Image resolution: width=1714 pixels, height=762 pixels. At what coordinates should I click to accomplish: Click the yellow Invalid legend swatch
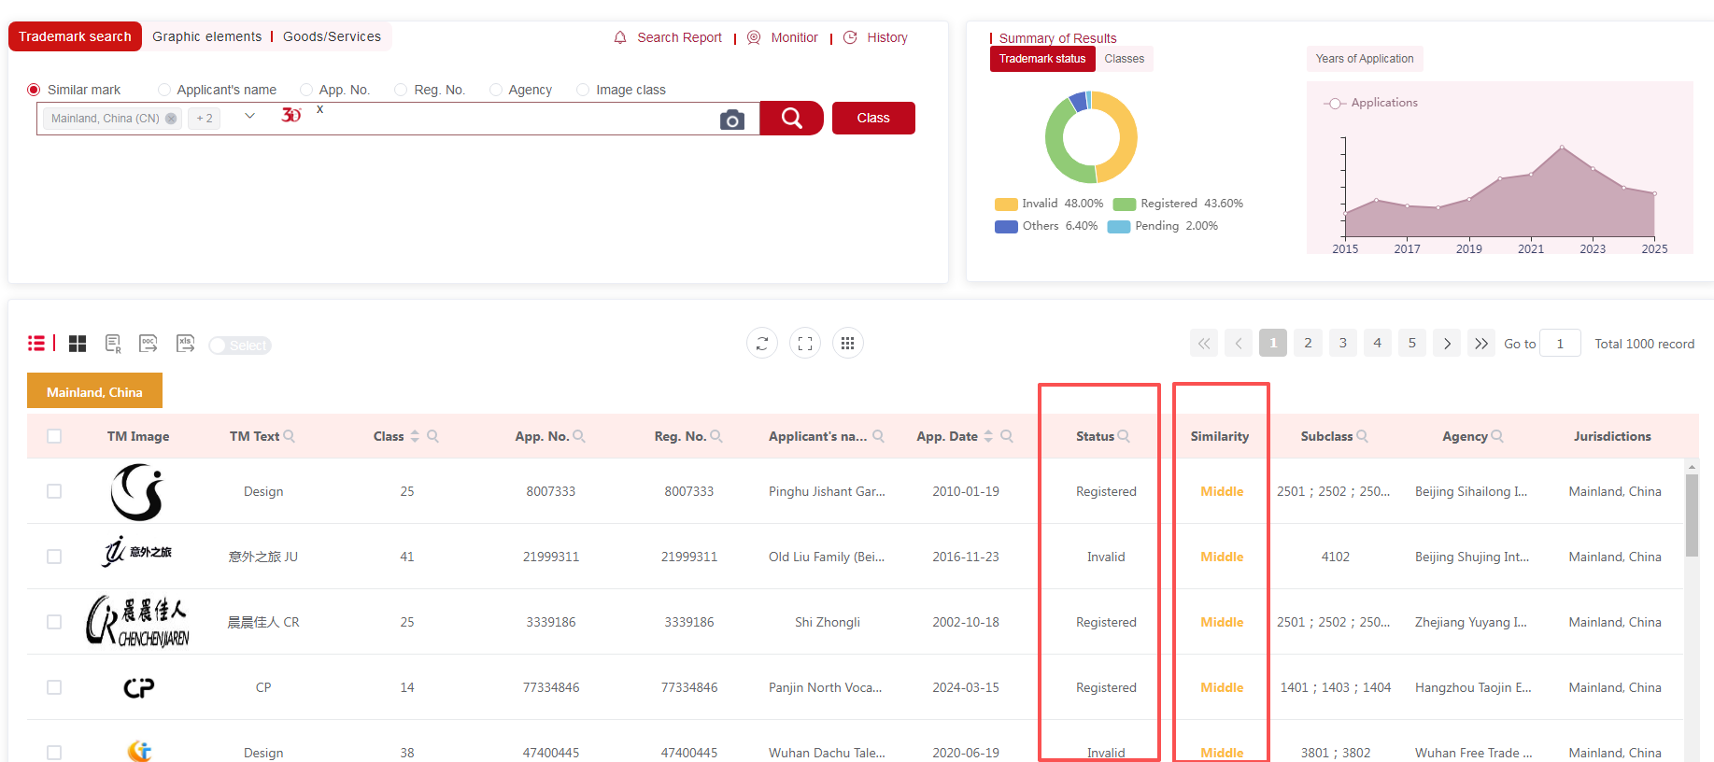coord(1006,204)
